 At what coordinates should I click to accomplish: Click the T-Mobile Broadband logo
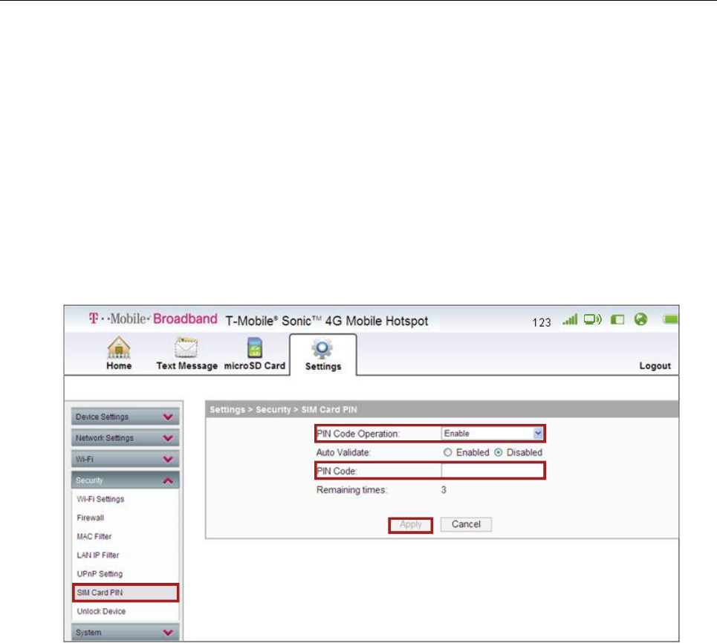153,319
